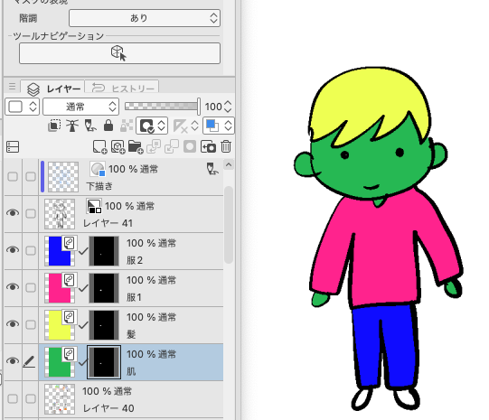Image resolution: width=489 pixels, height=420 pixels.
Task: Click レイヤー 41 expression color icon
Action: click(94, 206)
